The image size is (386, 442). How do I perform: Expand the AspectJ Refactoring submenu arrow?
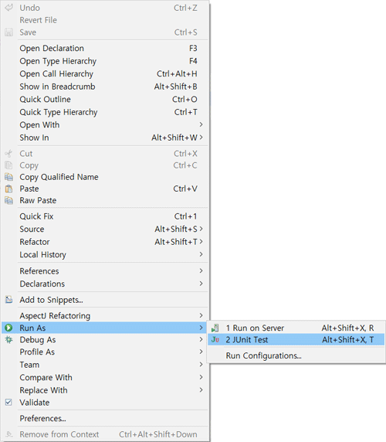(201, 315)
